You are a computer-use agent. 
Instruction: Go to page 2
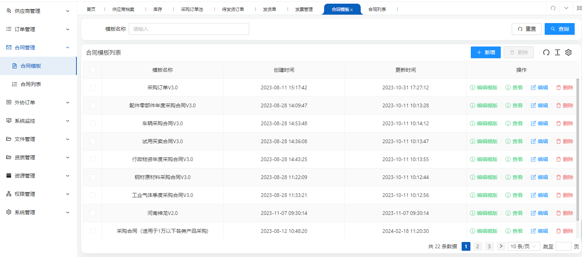[477, 246]
